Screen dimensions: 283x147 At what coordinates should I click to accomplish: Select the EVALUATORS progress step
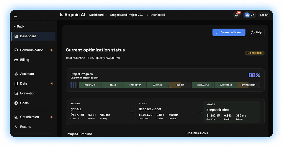coord(226,85)
